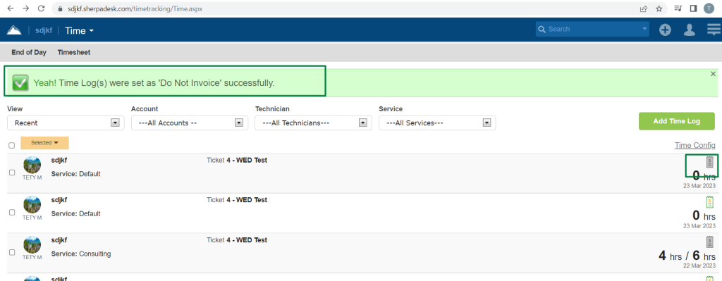The image size is (722, 281).
Task: Click TETY M avatar on Consulting time log
Action: [32, 245]
